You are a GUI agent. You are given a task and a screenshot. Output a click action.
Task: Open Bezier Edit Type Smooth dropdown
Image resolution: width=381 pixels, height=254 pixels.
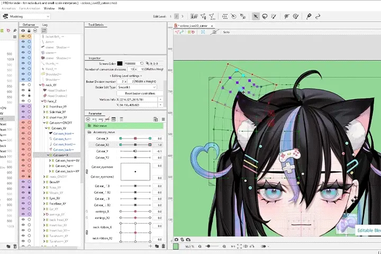click(137, 87)
